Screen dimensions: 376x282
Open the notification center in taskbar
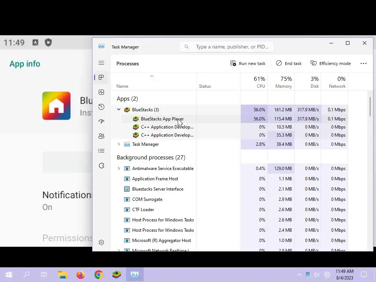(x=364, y=275)
